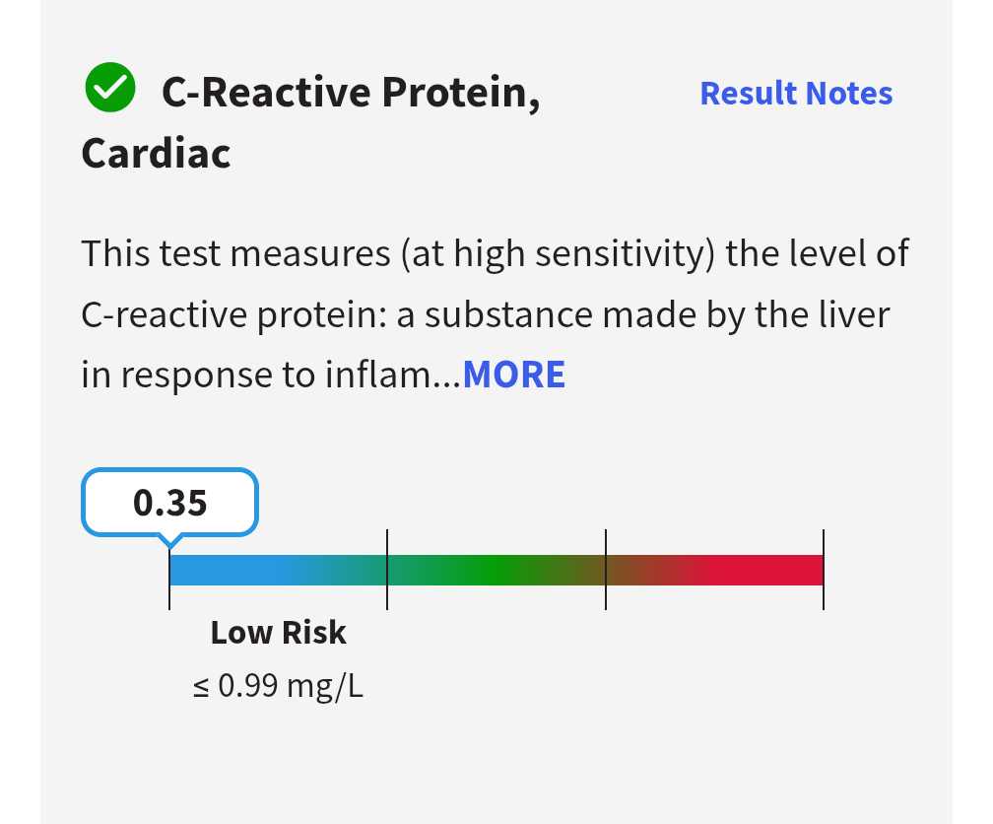Expand the description with MORE

tap(514, 375)
